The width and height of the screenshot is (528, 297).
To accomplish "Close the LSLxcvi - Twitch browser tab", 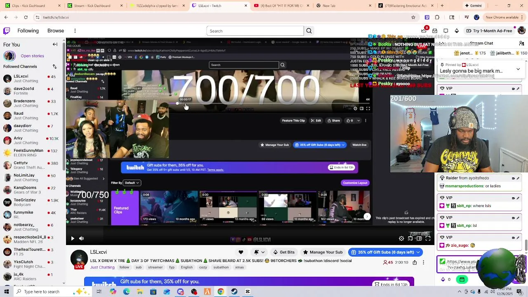I will tap(246, 6).
